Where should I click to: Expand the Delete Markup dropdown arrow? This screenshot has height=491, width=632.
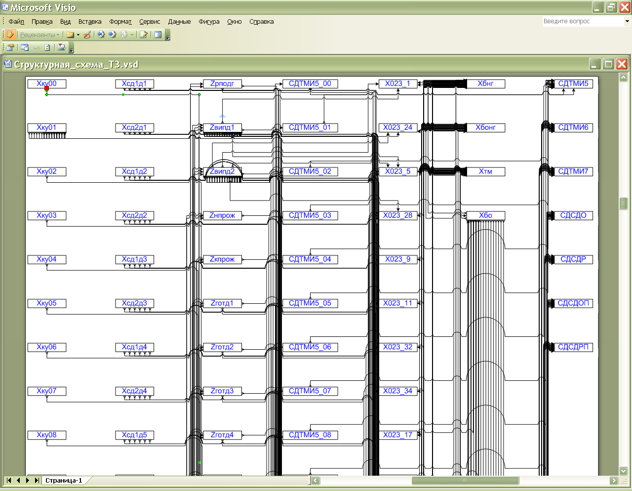coord(132,35)
